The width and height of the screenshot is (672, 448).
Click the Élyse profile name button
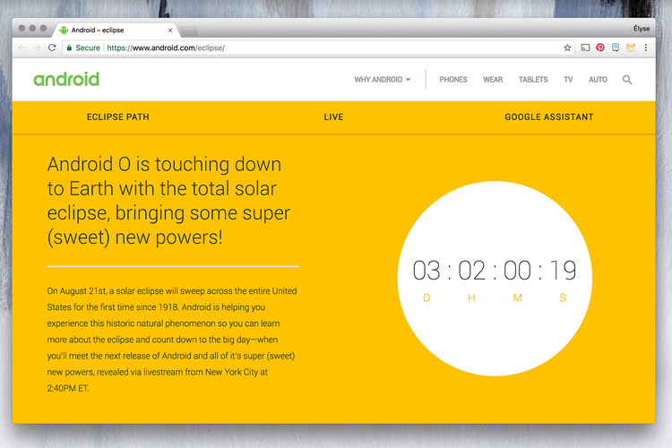tap(642, 29)
